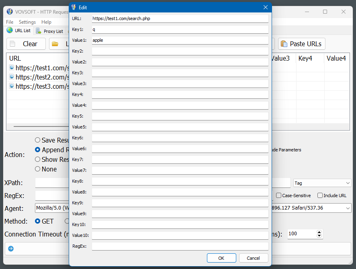Click the Value8 input field
Screen dimensions: 356x269
point(180,192)
